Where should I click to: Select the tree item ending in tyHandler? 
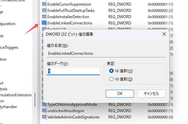pyautogui.click(x=8, y=107)
